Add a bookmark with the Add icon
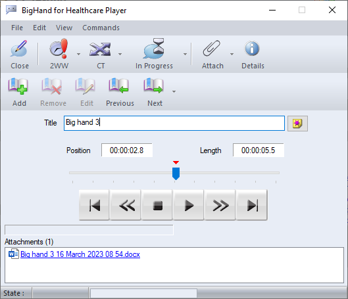The width and height of the screenshot is (348, 299). (18, 86)
